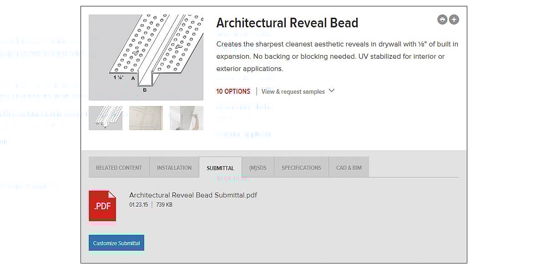Image resolution: width=546 pixels, height=273 pixels.
Task: Open the 10 OPTIONS selector
Action: click(x=233, y=91)
